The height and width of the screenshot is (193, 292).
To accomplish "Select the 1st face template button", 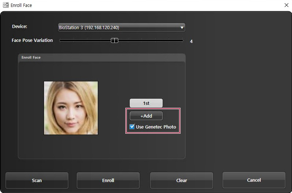I will [x=146, y=103].
